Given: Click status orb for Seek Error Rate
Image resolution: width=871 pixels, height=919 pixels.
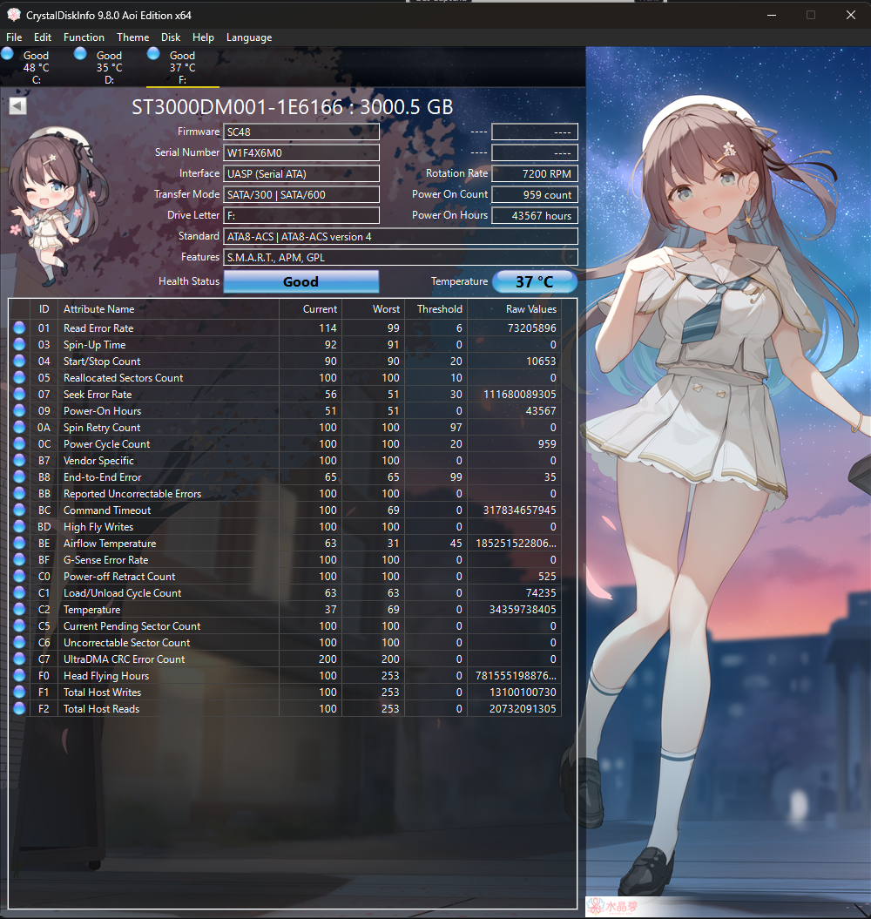Looking at the screenshot, I should click(19, 394).
